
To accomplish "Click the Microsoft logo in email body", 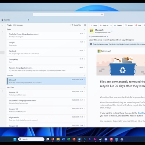I will tap(104, 51).
